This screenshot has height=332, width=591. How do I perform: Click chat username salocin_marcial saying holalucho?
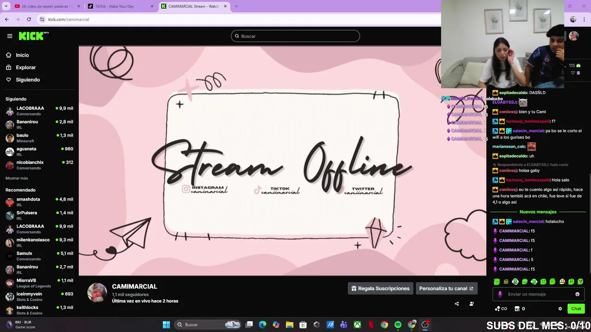coord(528,221)
